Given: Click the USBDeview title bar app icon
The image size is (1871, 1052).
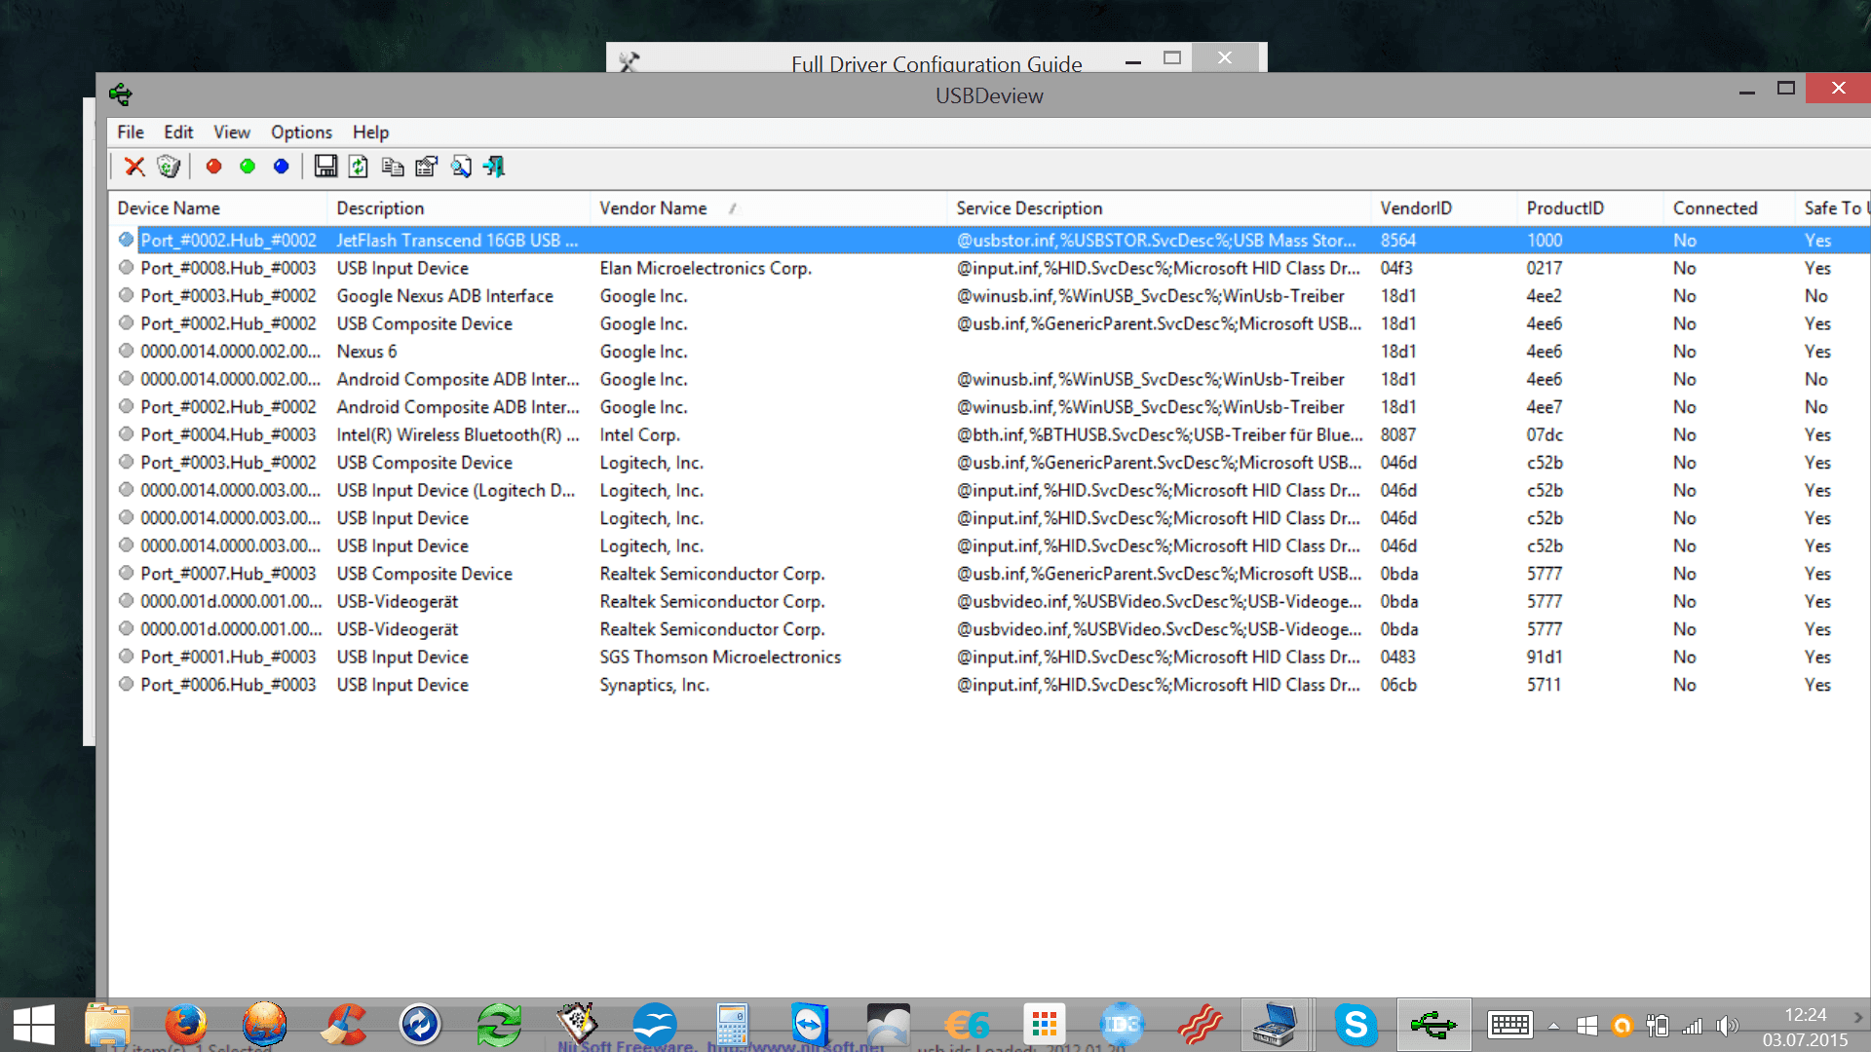Looking at the screenshot, I should tap(121, 94).
